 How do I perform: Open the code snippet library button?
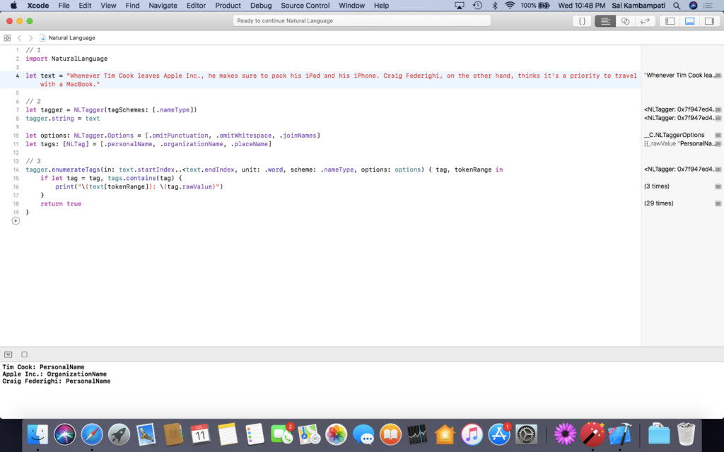582,20
